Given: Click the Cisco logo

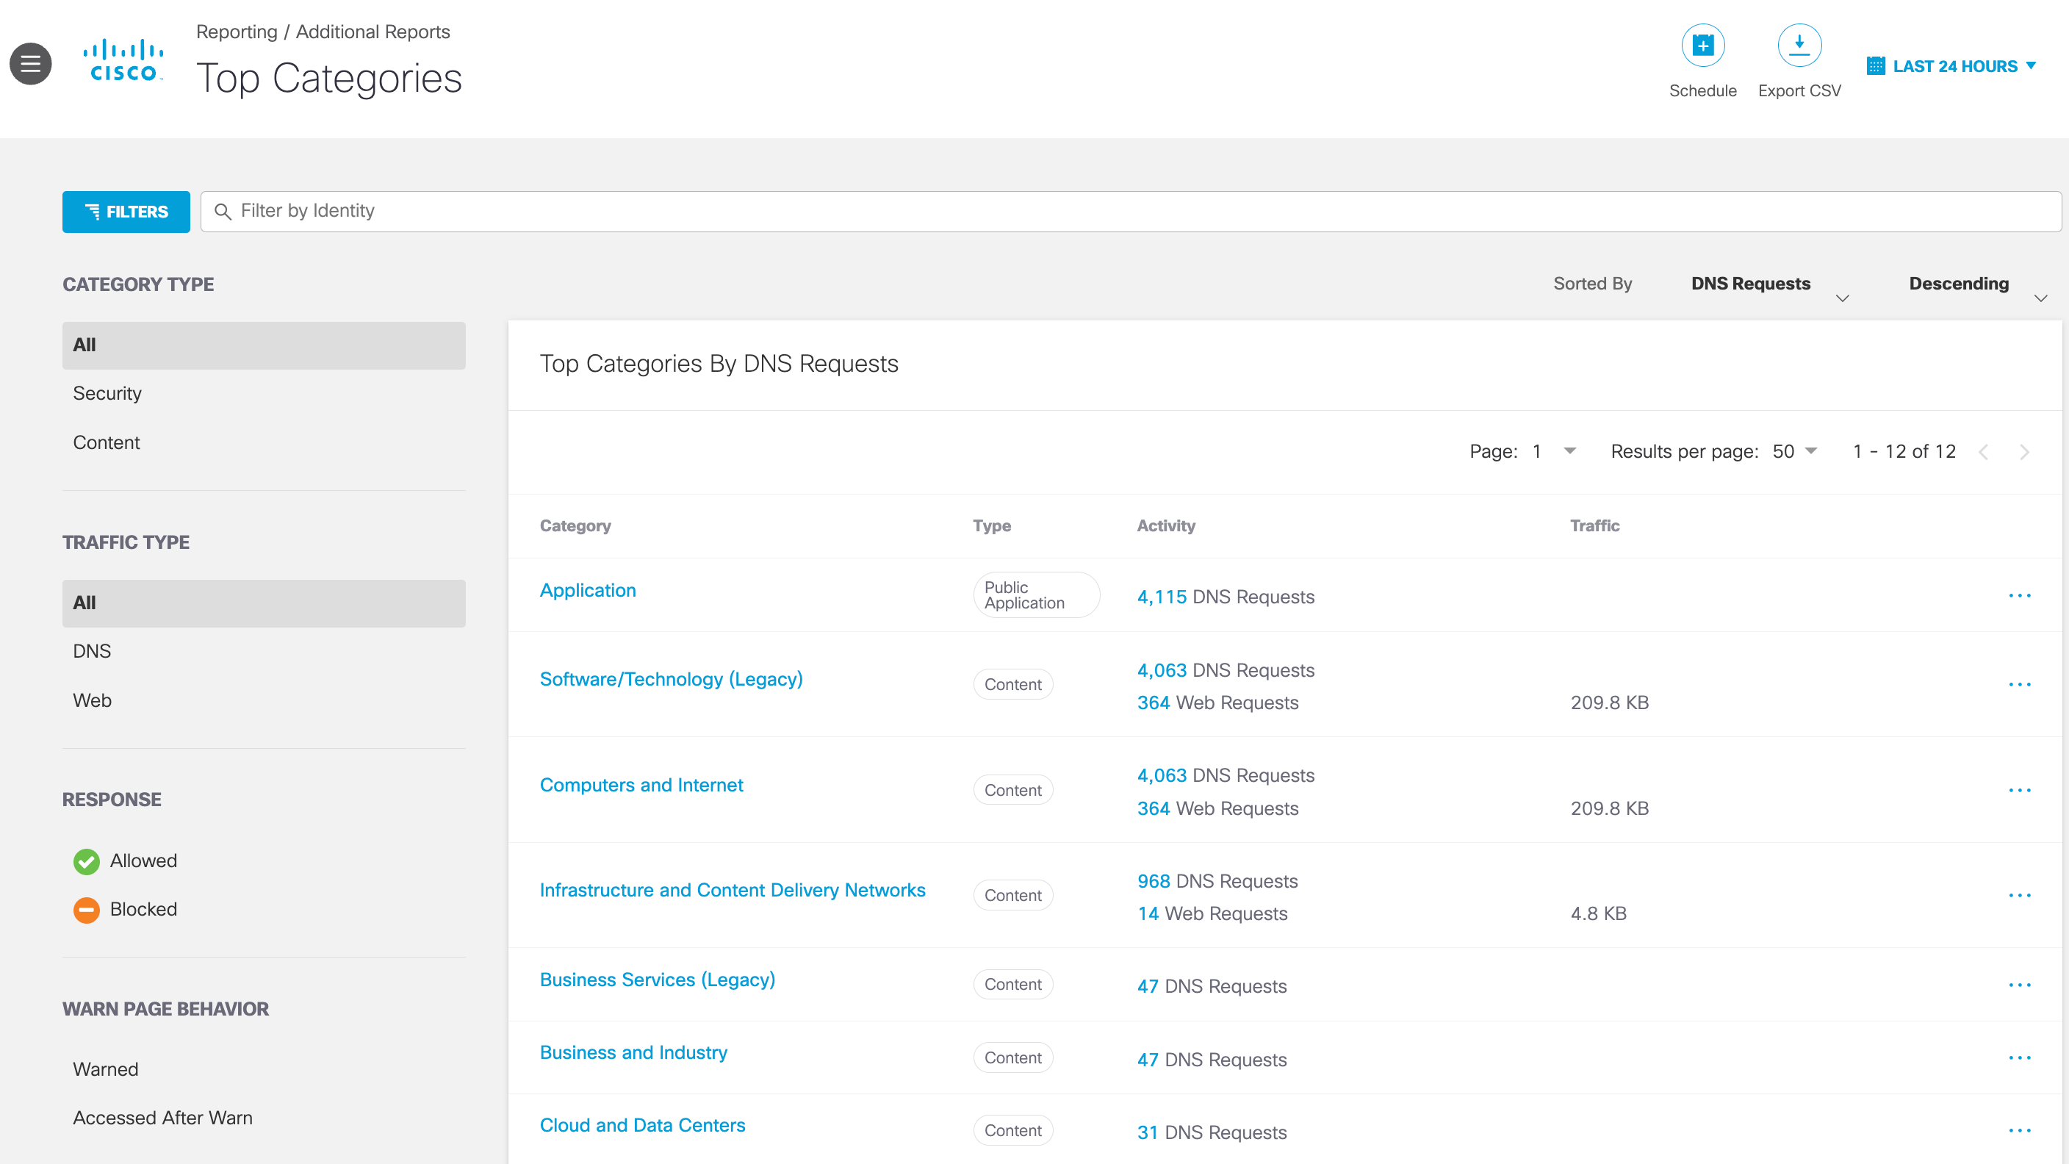Looking at the screenshot, I should pyautogui.click(x=123, y=60).
